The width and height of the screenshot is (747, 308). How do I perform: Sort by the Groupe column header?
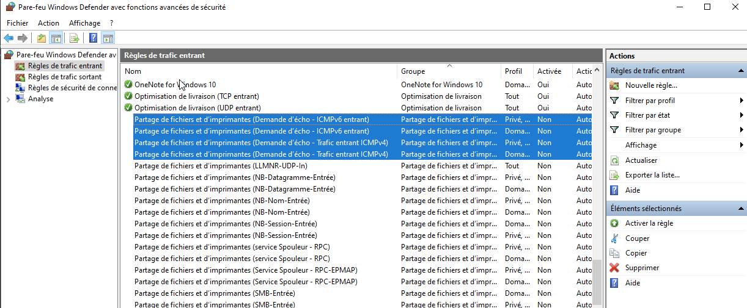[413, 71]
